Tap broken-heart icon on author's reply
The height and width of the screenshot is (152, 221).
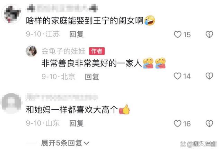coord(209,76)
